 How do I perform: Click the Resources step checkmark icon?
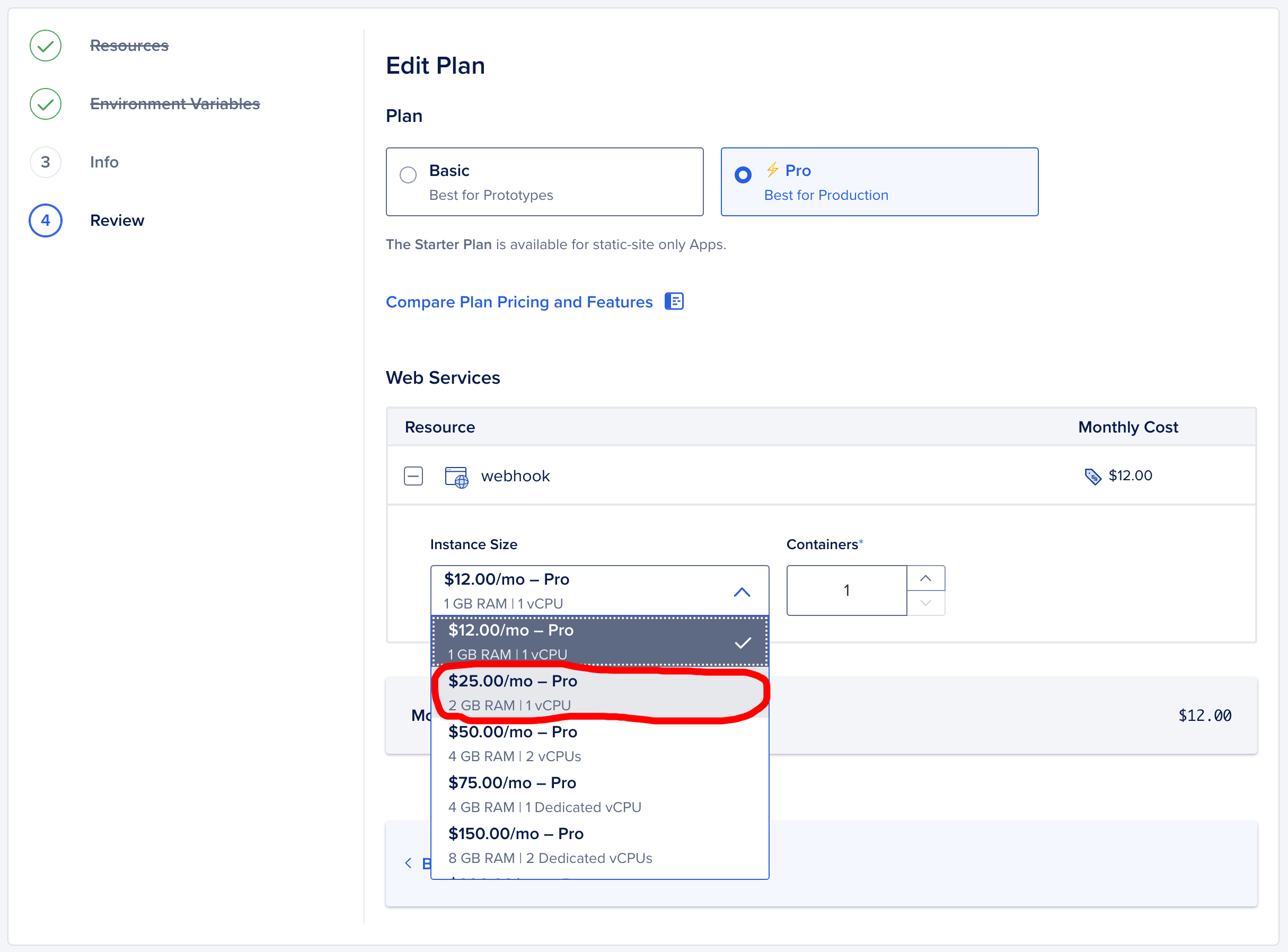(46, 46)
